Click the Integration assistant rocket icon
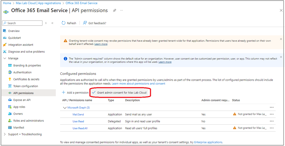The height and width of the screenshot is (146, 285). (5, 45)
